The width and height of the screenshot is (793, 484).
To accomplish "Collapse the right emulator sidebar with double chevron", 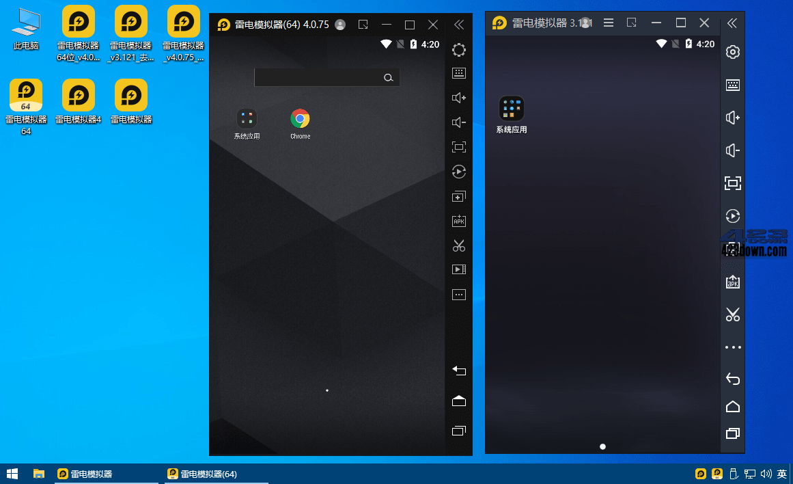I will click(732, 23).
